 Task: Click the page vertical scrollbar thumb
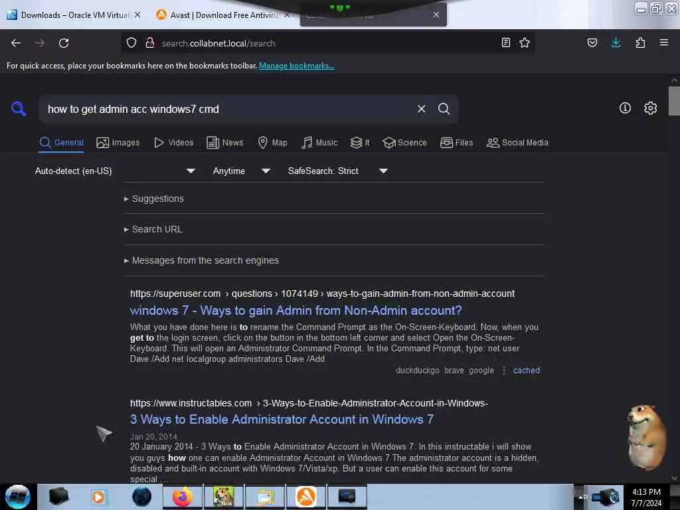pos(674,101)
